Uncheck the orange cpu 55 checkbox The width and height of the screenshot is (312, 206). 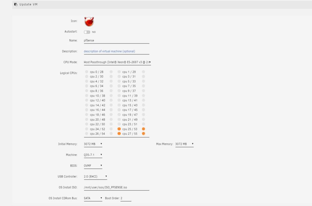(x=144, y=134)
